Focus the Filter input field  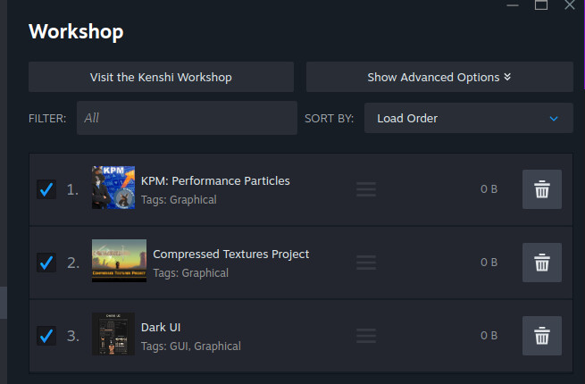pos(187,118)
